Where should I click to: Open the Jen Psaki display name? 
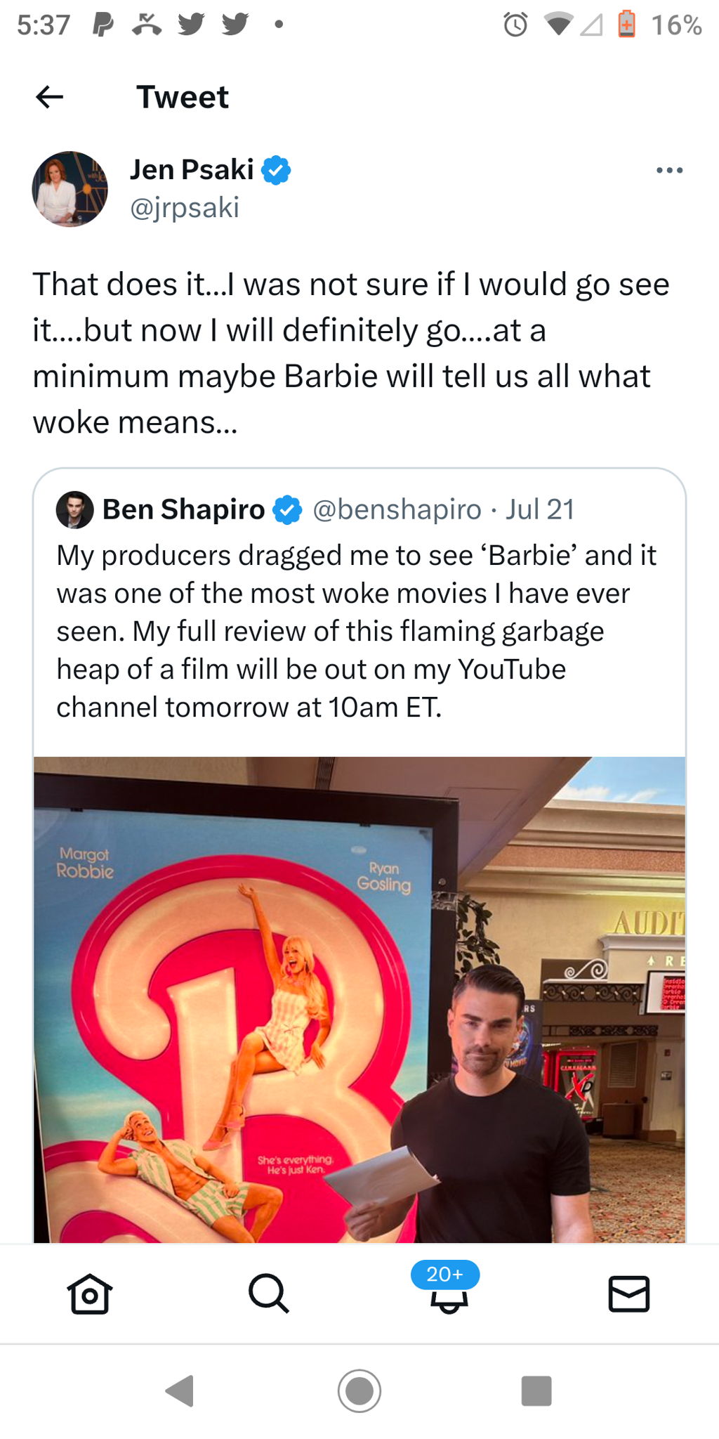pos(192,169)
